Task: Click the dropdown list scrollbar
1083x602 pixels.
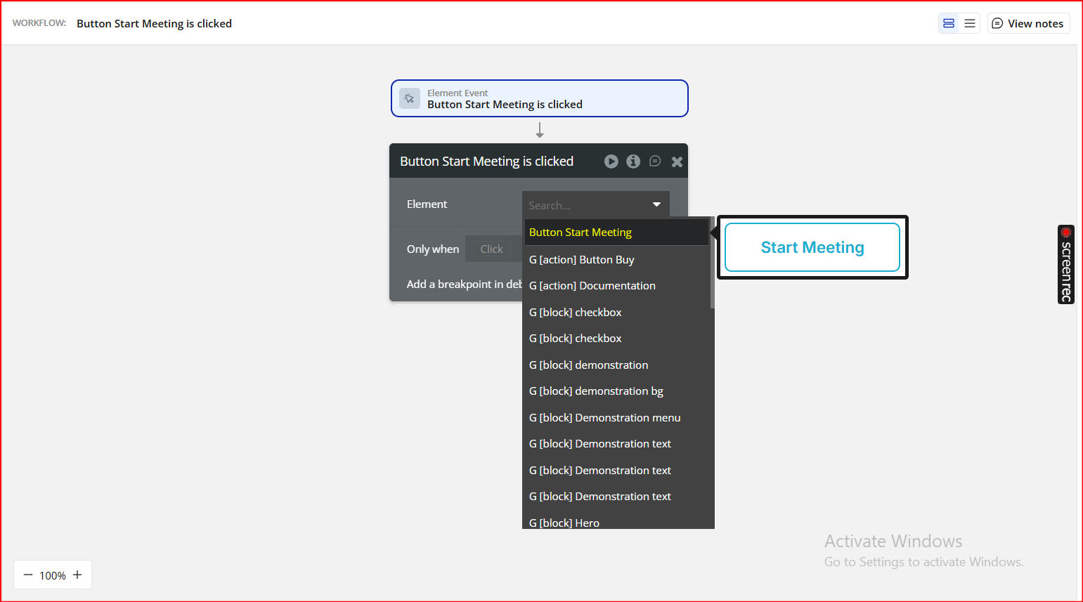Action: click(x=713, y=263)
